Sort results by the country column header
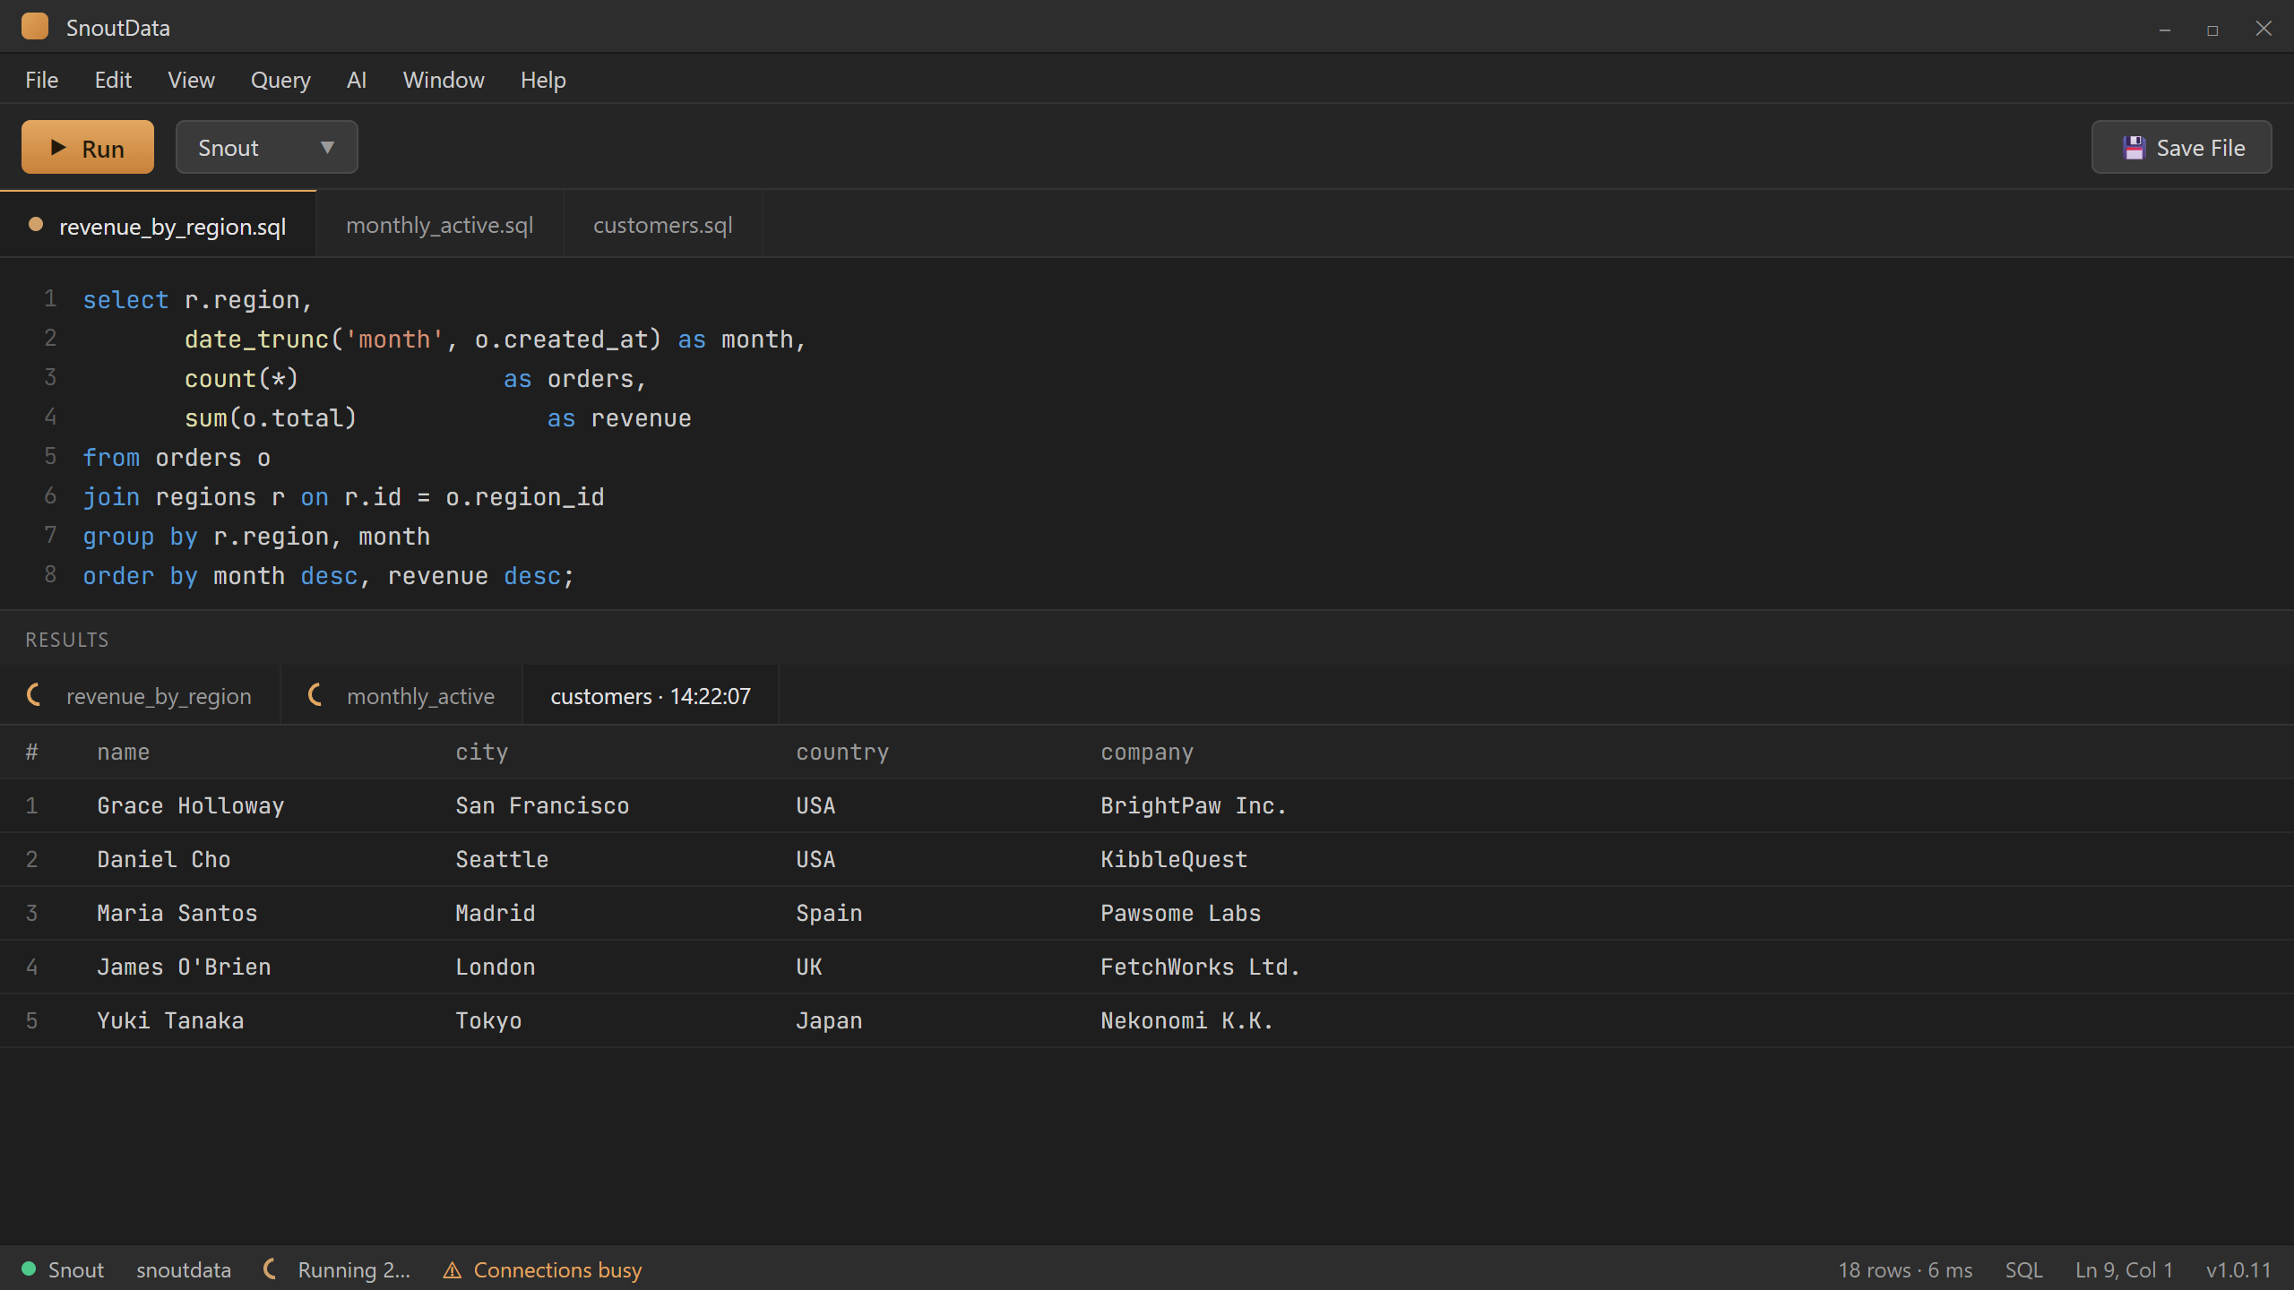Viewport: 2294px width, 1290px height. [842, 752]
